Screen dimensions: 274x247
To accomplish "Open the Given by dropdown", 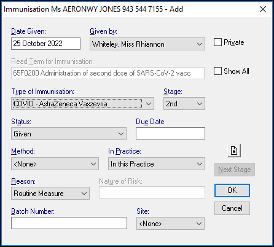I will click(147, 44).
